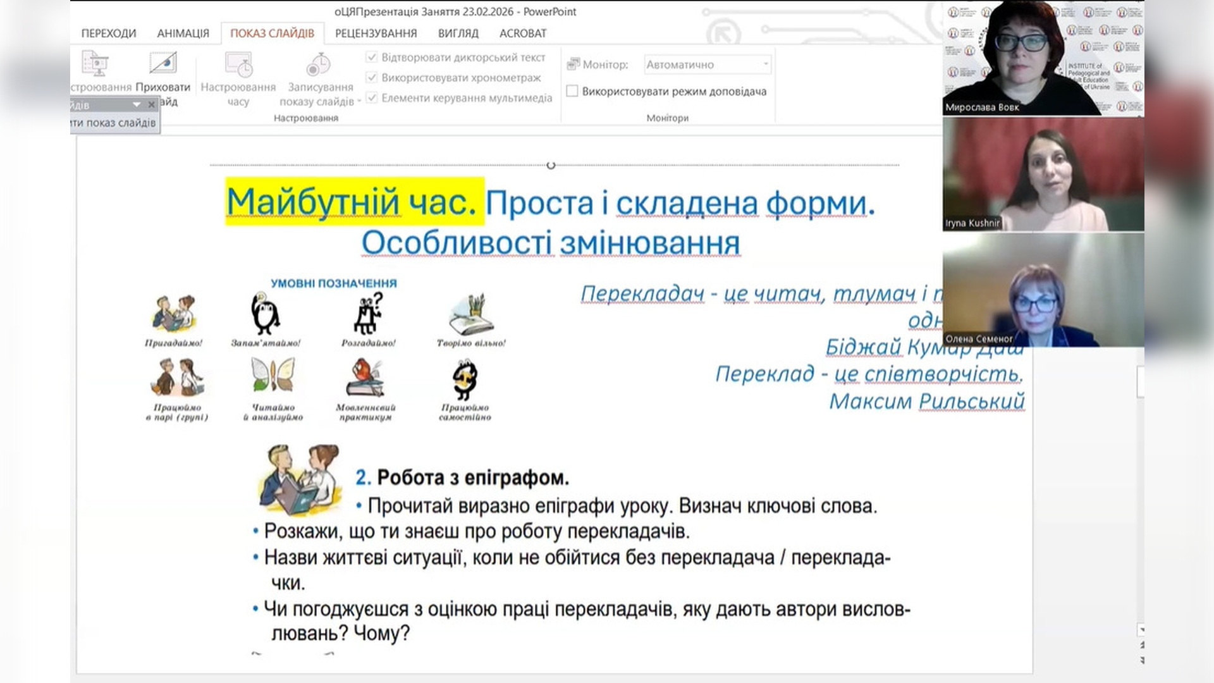Close the small floating toolbar with X

(x=151, y=105)
